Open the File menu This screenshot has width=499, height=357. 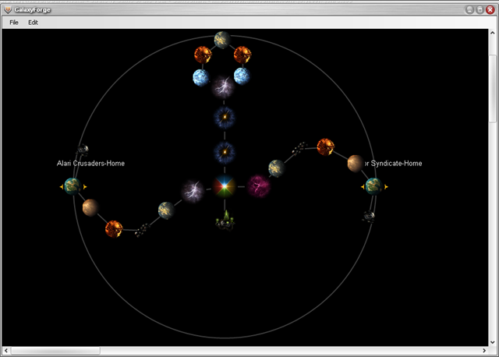click(x=14, y=23)
